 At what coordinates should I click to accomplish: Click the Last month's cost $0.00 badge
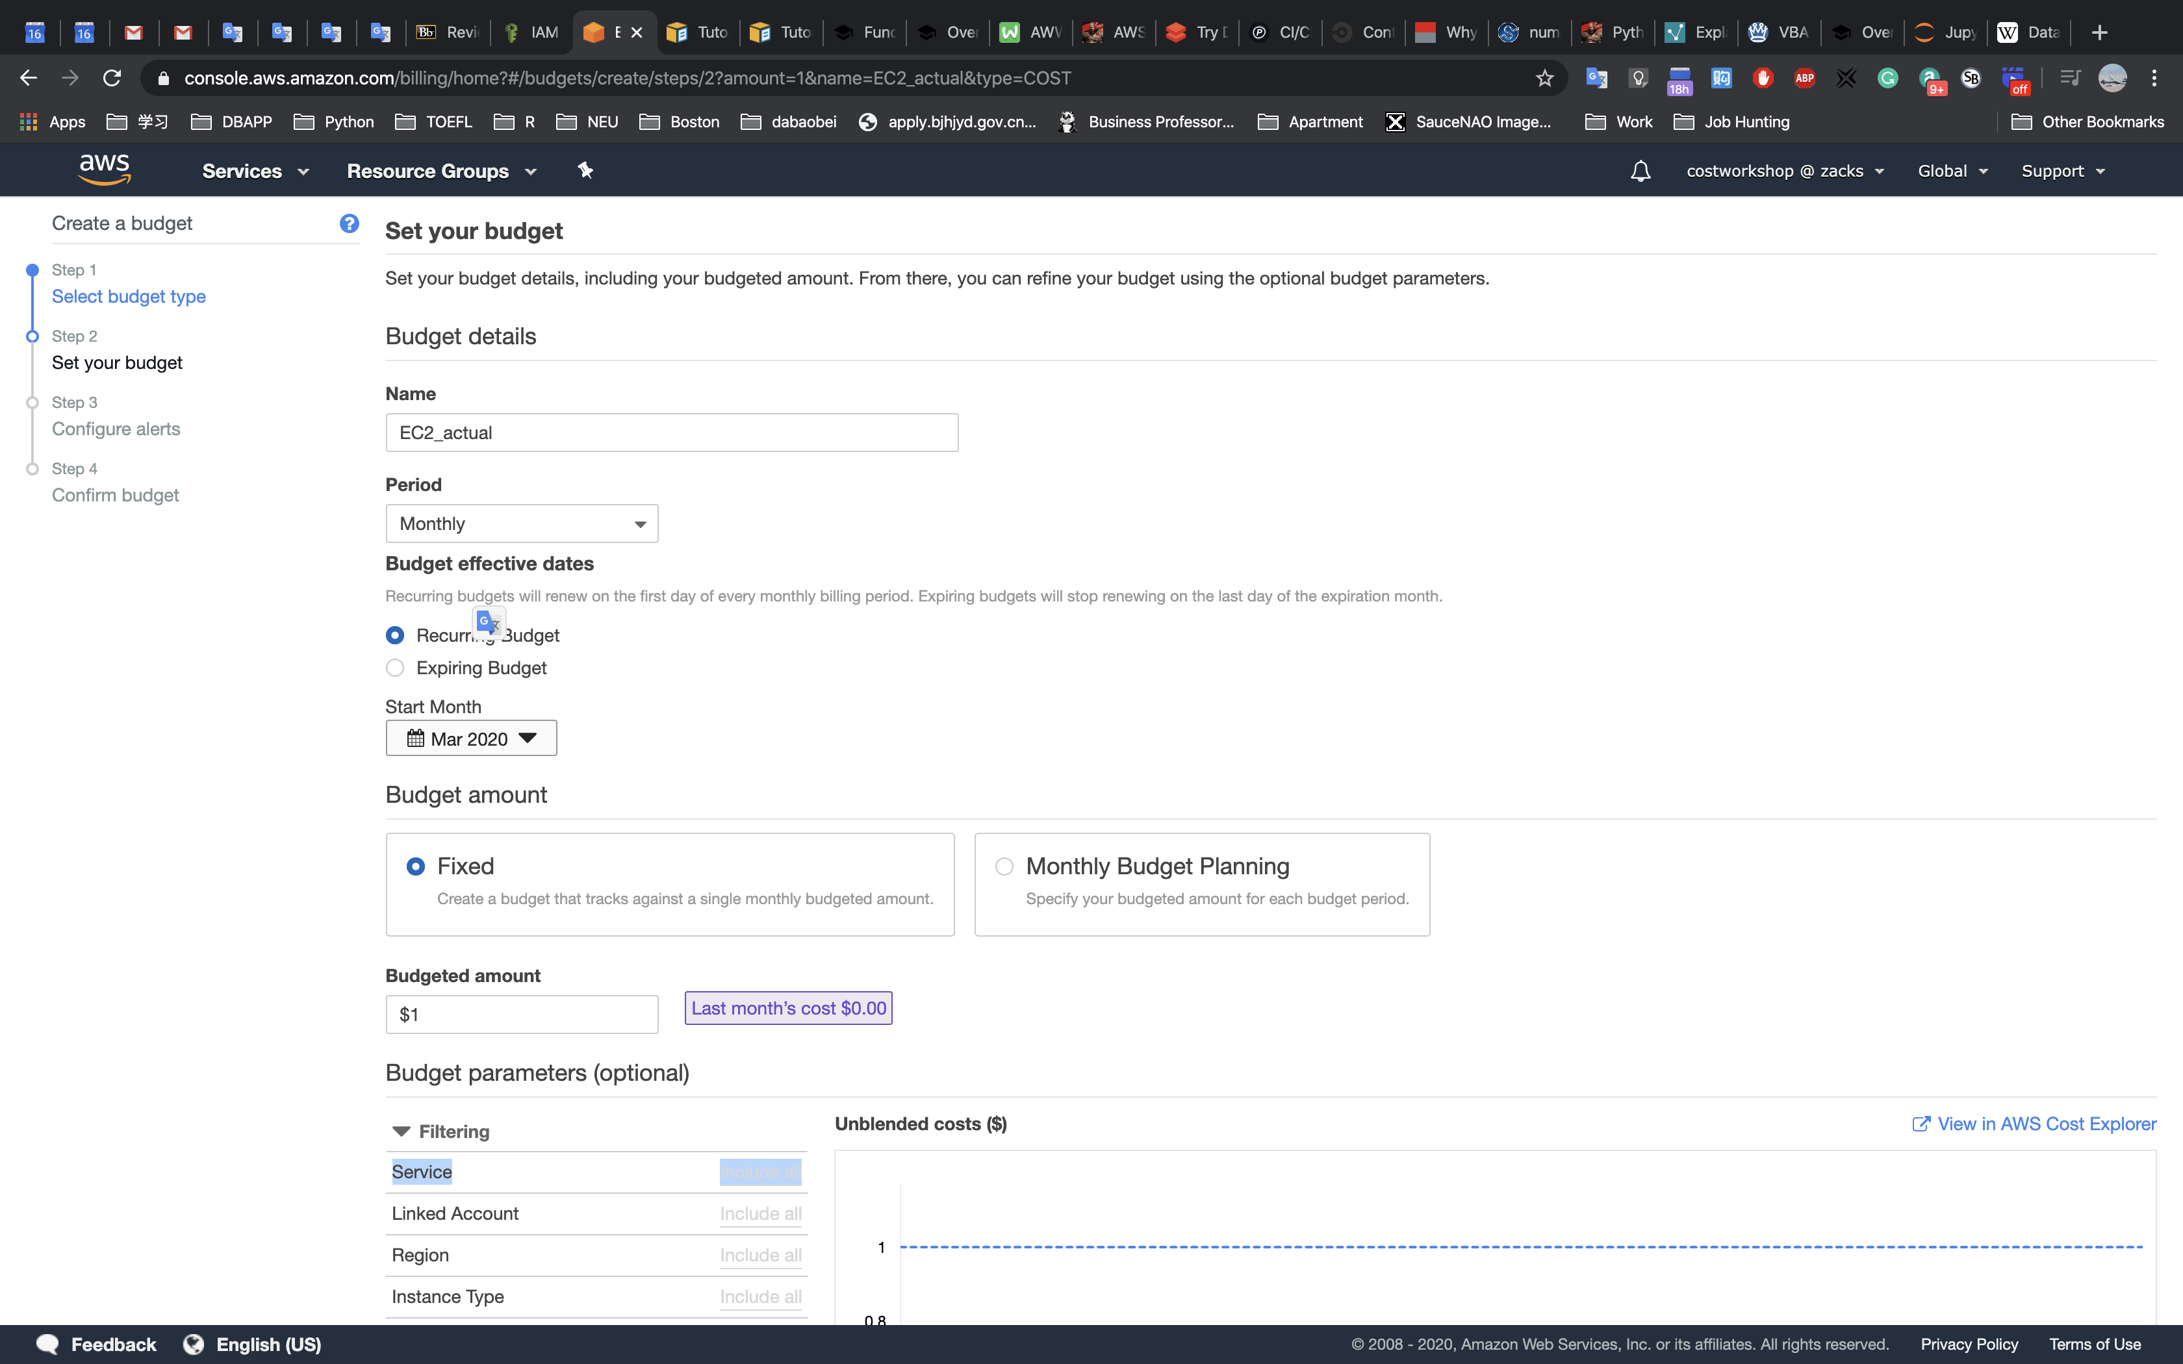tap(788, 1007)
